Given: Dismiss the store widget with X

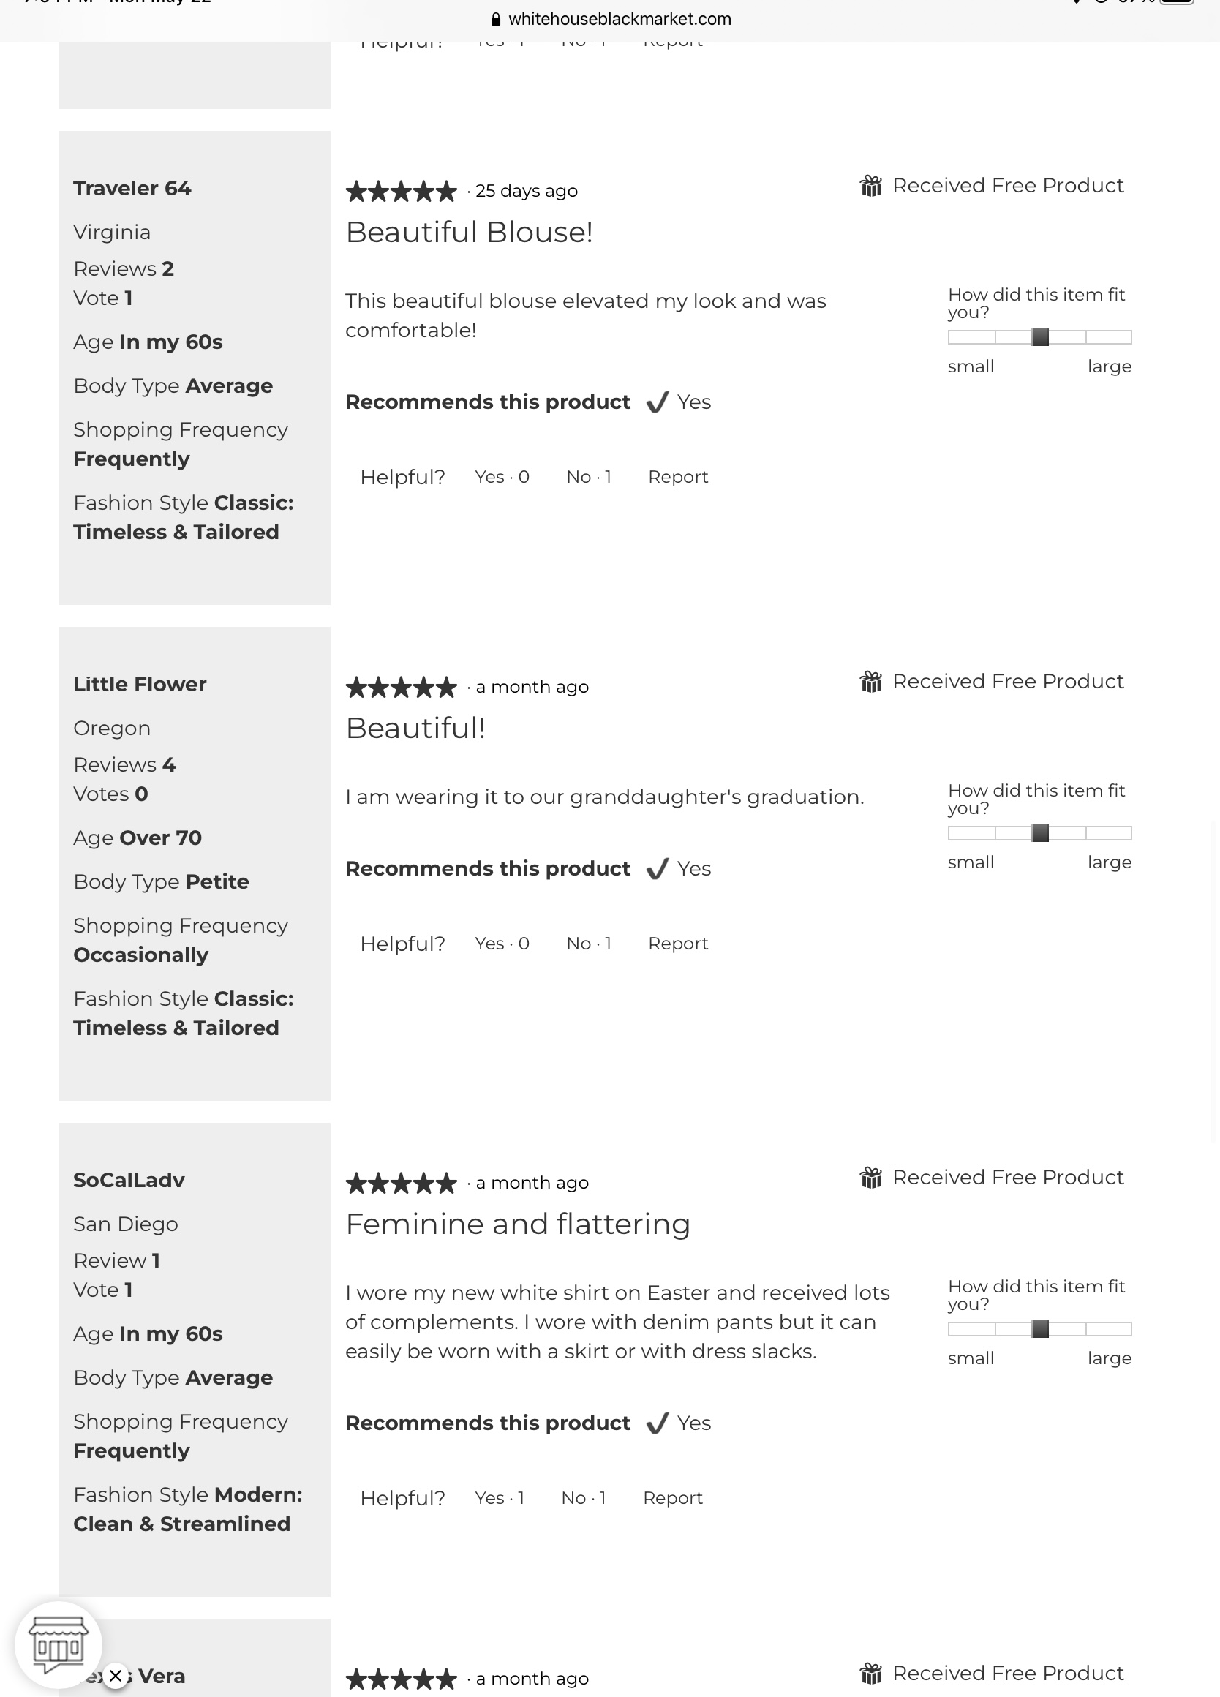Looking at the screenshot, I should (x=115, y=1675).
